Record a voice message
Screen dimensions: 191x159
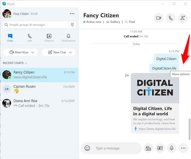point(172,148)
